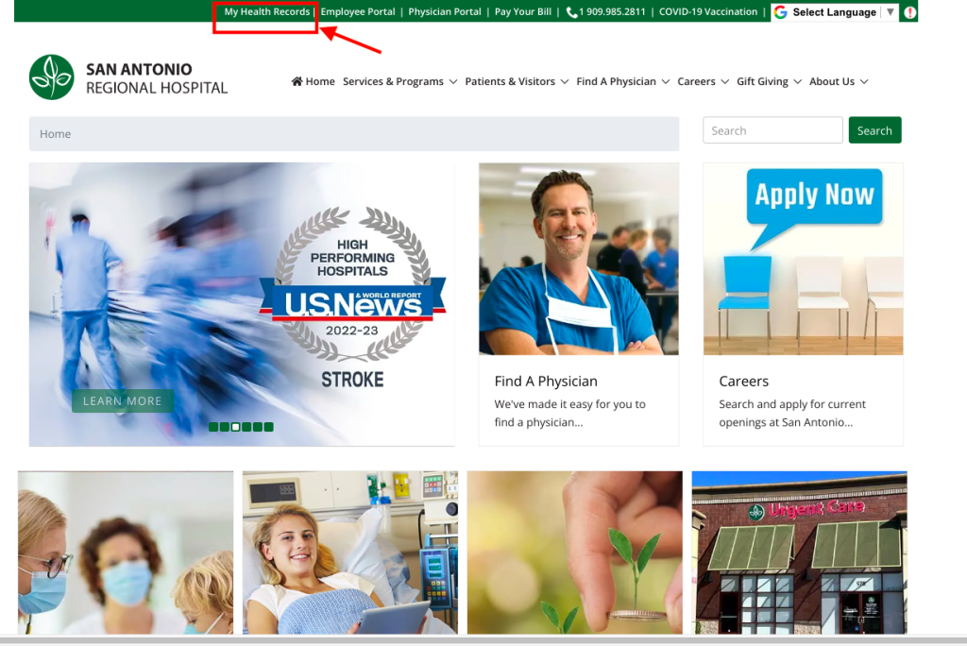This screenshot has height=646, width=967.
Task: Click the Home breadcrumb
Action: click(x=56, y=134)
